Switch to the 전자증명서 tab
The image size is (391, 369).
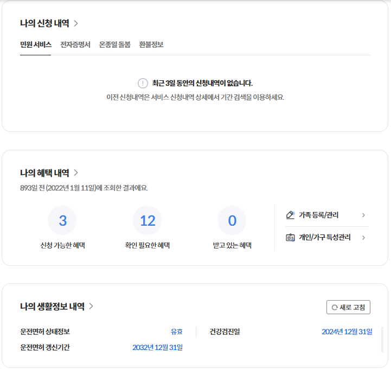(75, 44)
